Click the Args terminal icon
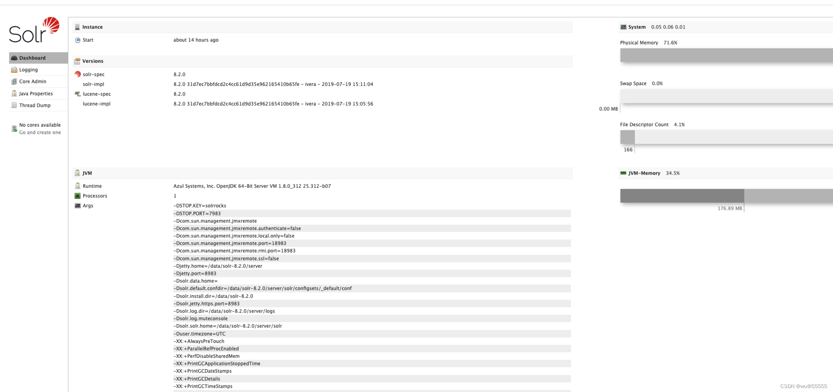This screenshot has height=392, width=833. (78, 205)
